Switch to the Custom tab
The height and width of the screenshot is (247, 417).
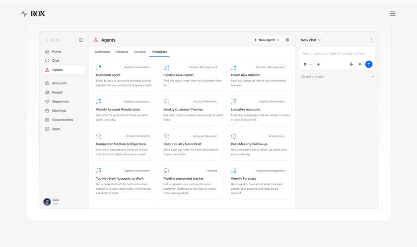pyautogui.click(x=140, y=52)
